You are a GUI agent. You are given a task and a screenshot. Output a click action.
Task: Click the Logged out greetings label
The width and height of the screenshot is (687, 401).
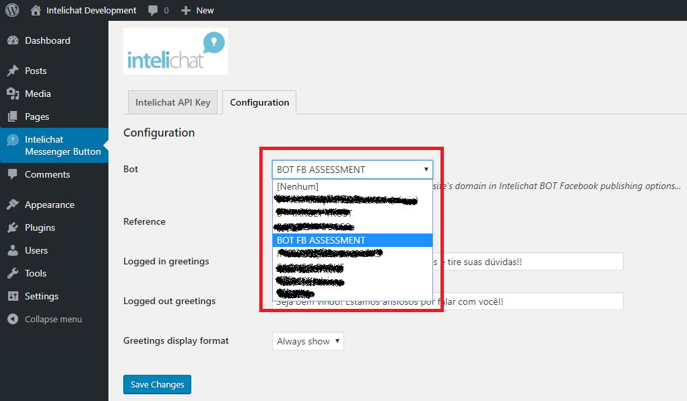[x=169, y=301]
